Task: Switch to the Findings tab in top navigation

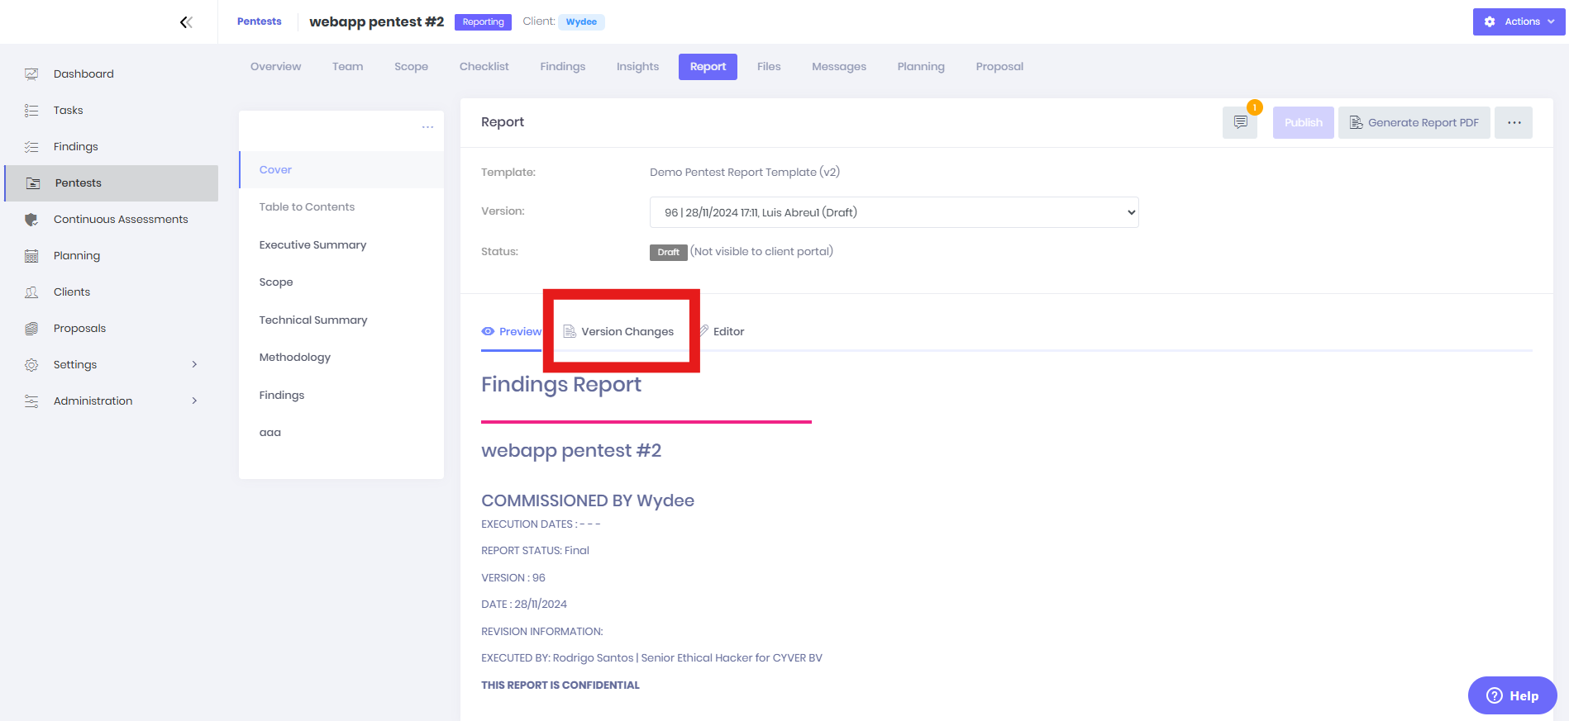Action: (x=563, y=66)
